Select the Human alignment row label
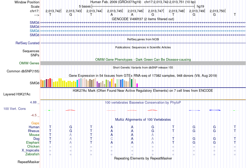The image size is (246, 168). (x=34, y=127)
